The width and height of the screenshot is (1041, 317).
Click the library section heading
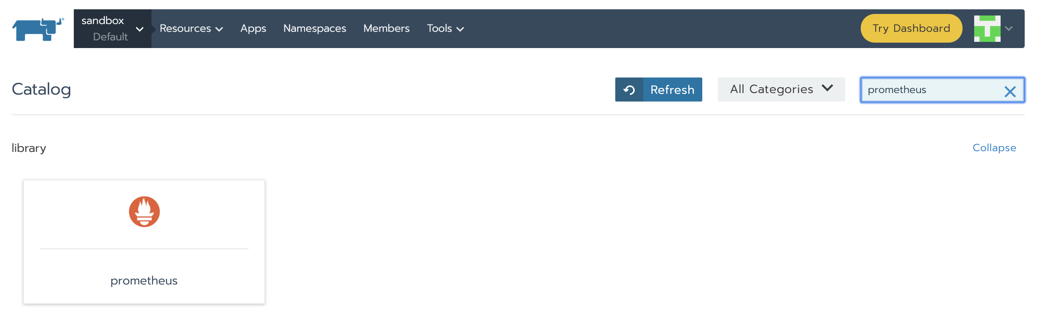tap(29, 148)
